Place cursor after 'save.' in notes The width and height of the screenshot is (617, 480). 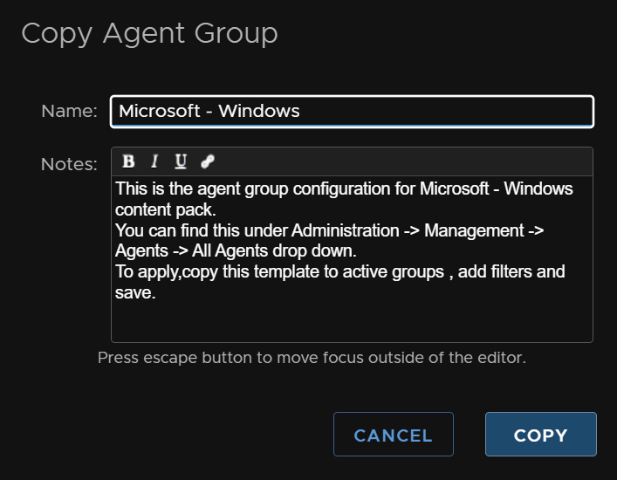point(156,292)
